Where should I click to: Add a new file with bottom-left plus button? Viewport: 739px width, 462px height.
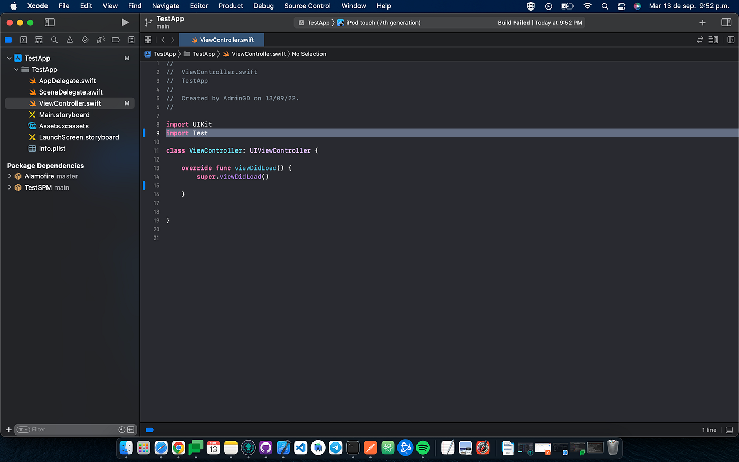click(x=8, y=430)
